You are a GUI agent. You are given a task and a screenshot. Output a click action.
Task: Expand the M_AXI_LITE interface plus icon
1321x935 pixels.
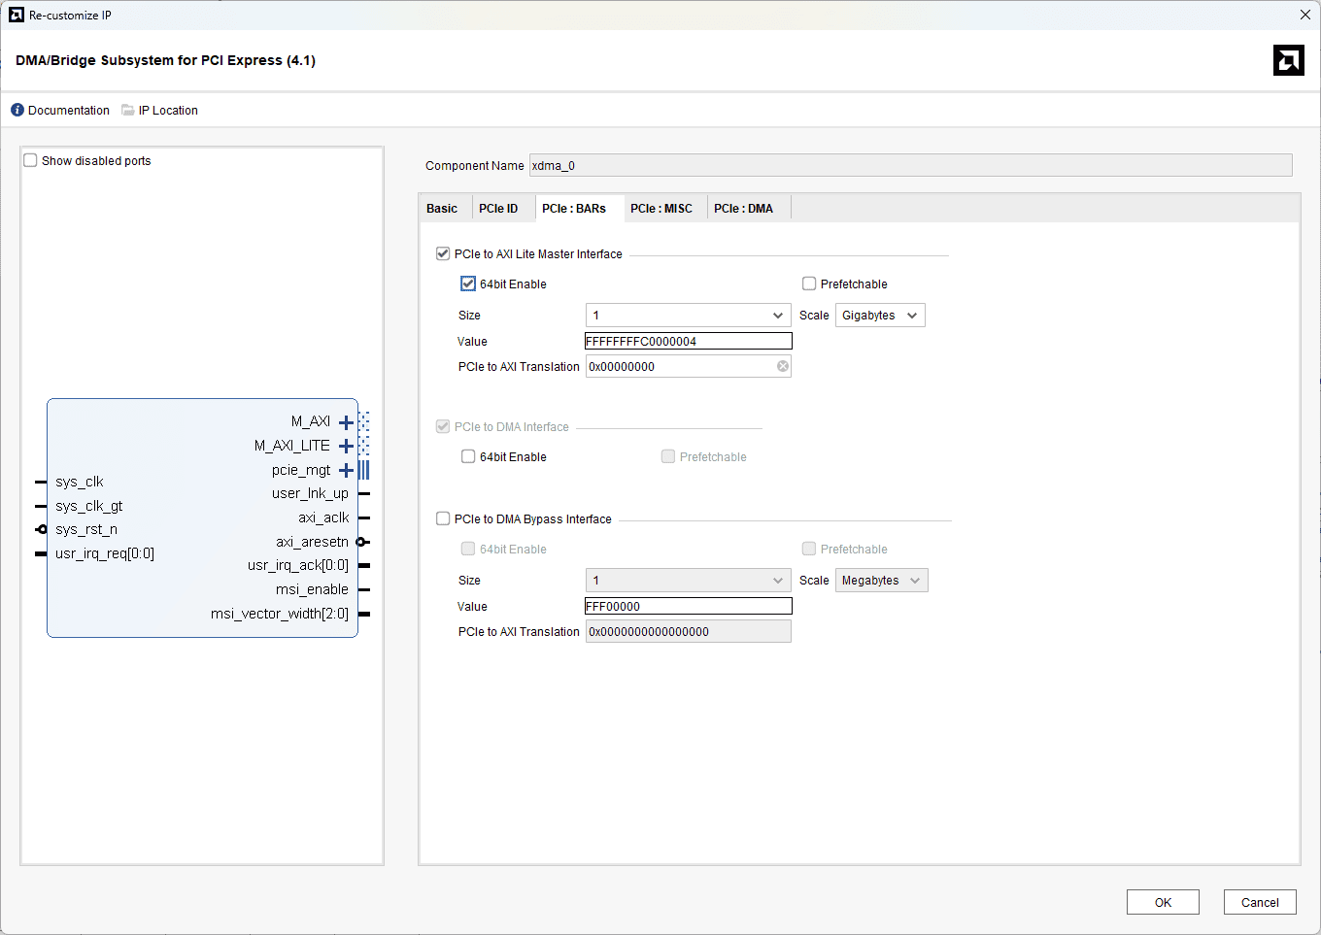[x=346, y=446]
